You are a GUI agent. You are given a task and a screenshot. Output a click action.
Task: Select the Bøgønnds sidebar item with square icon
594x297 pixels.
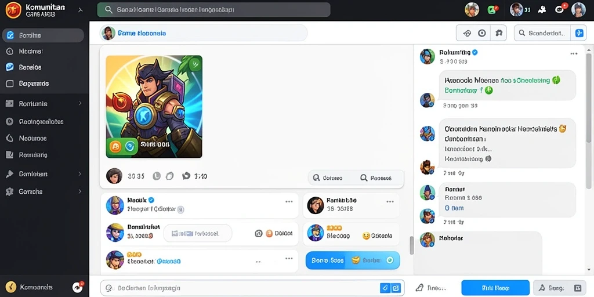[44, 84]
